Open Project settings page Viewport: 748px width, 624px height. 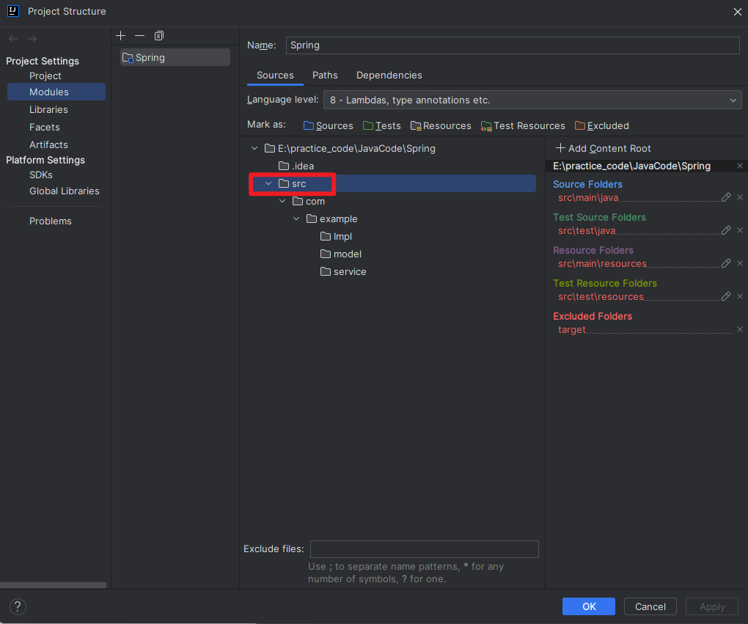45,76
